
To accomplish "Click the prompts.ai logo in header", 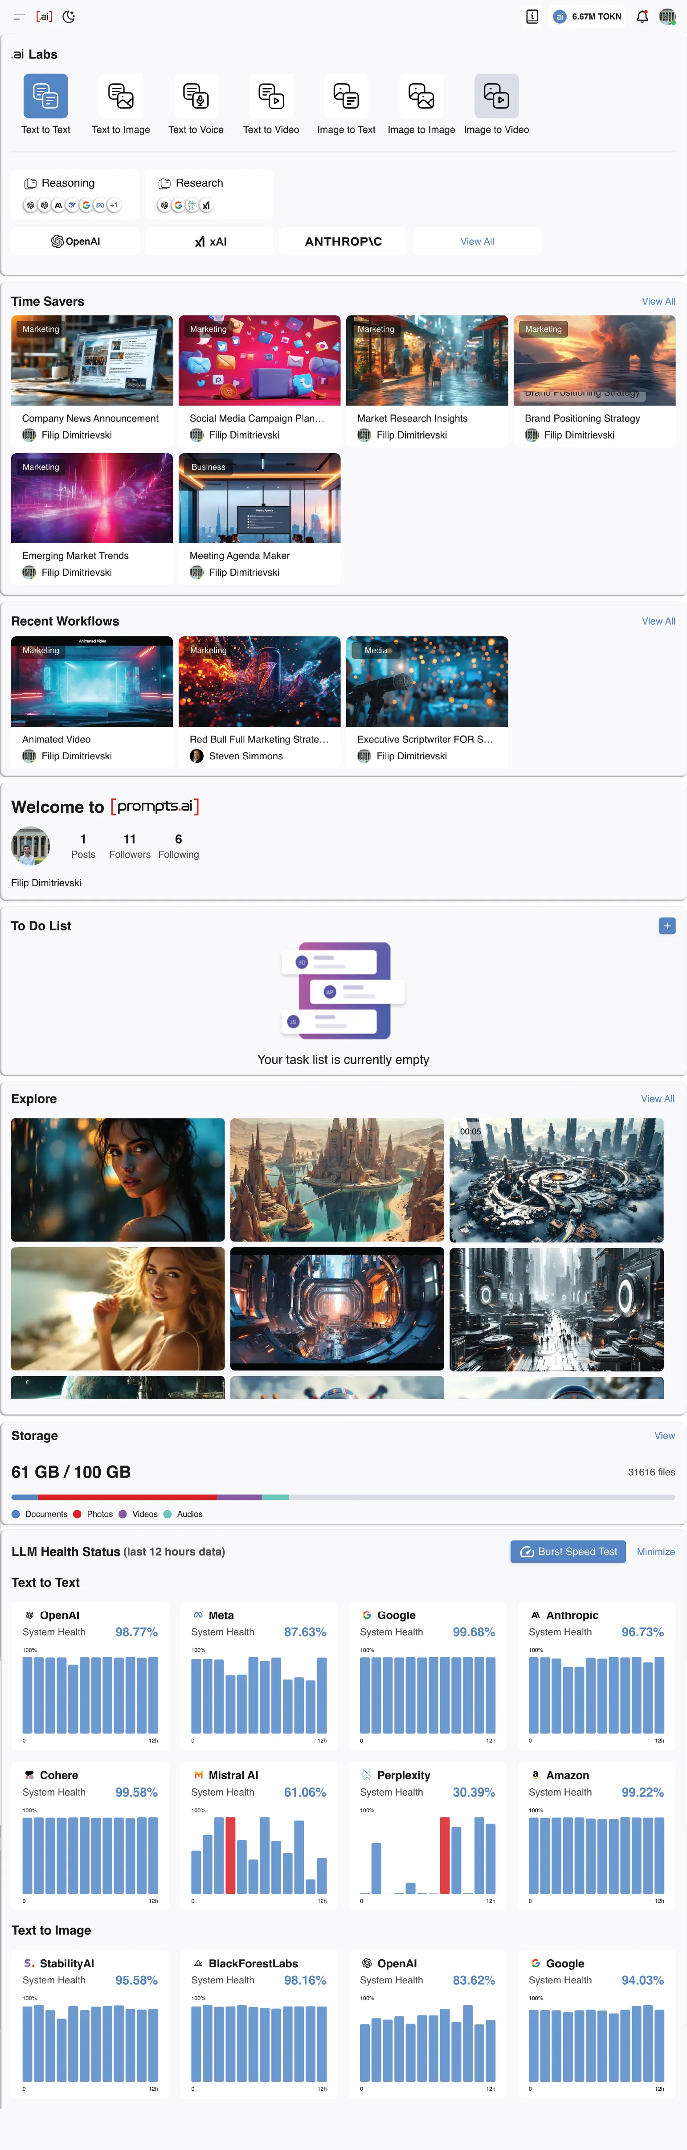I will 44,16.
